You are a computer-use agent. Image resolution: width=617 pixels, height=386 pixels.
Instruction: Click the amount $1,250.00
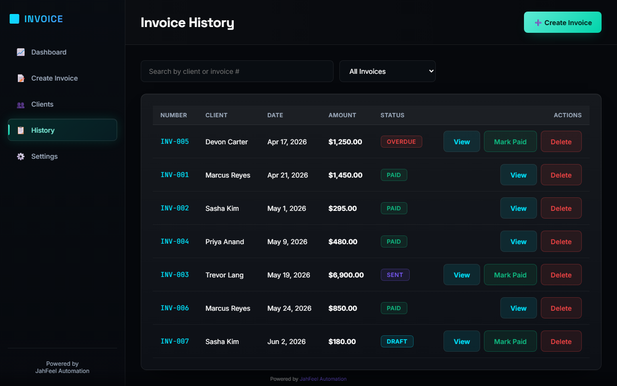tap(345, 142)
